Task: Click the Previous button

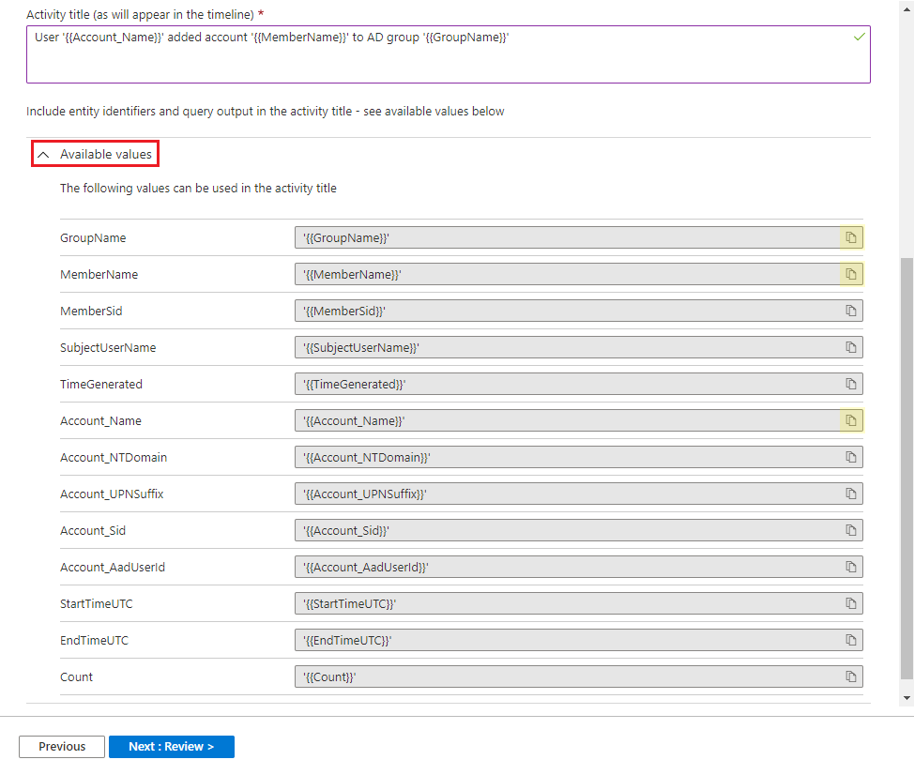Action: 61,747
